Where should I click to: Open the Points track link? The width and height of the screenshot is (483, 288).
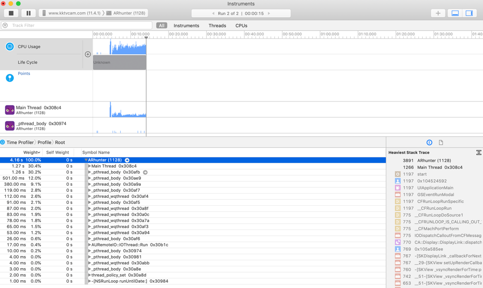click(x=24, y=73)
